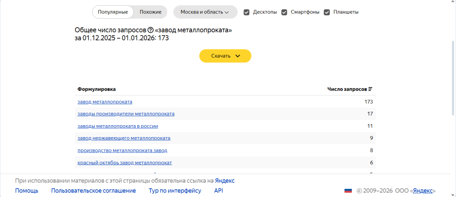Toggle the Смартфоны checkbox
This screenshot has height=197, width=456.
click(284, 12)
